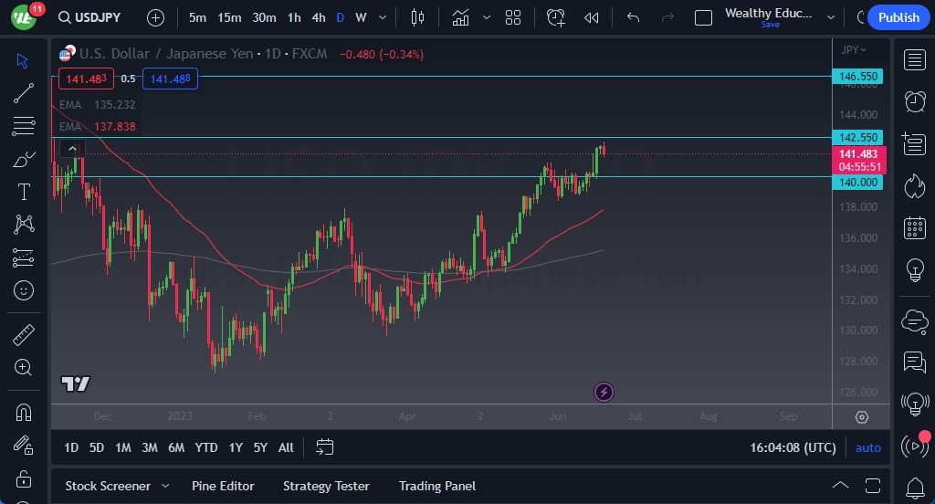The height and width of the screenshot is (504, 935).
Task: Click the USDJPY symbol search field
Action: [91, 17]
